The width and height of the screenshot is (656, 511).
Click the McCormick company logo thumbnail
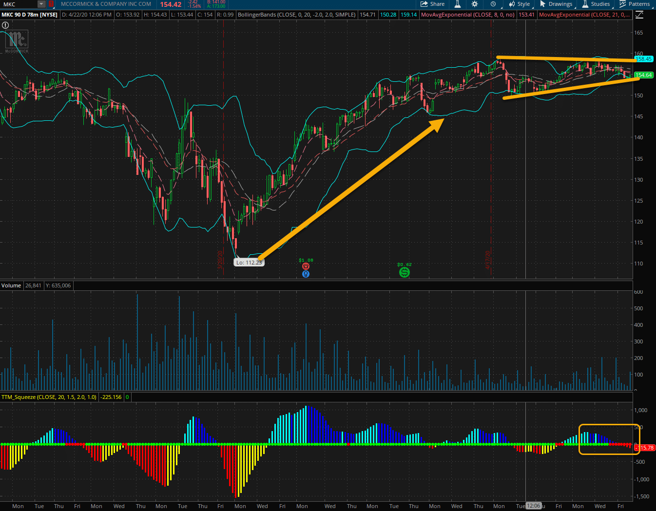coord(17,41)
